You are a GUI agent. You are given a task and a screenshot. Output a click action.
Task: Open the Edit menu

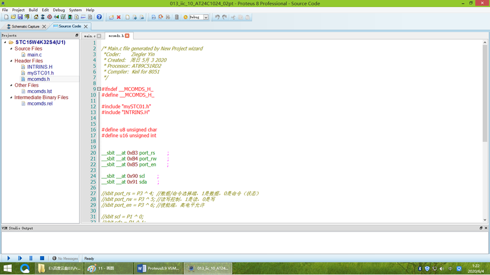pyautogui.click(x=45, y=10)
